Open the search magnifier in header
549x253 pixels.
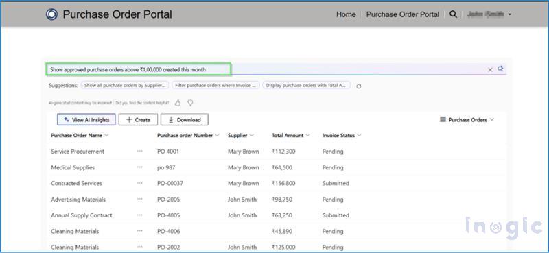point(453,14)
